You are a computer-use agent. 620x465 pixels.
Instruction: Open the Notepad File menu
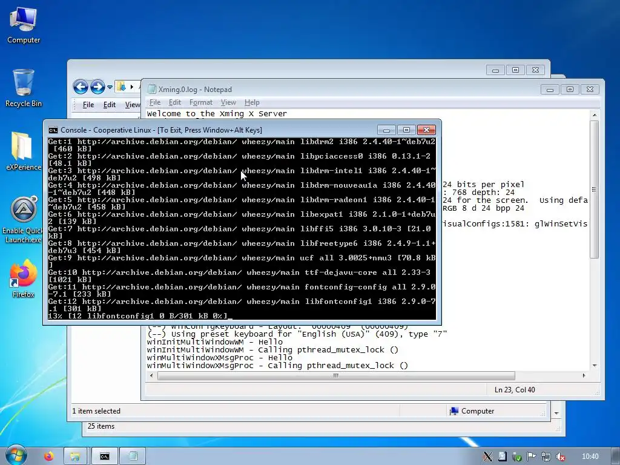154,102
